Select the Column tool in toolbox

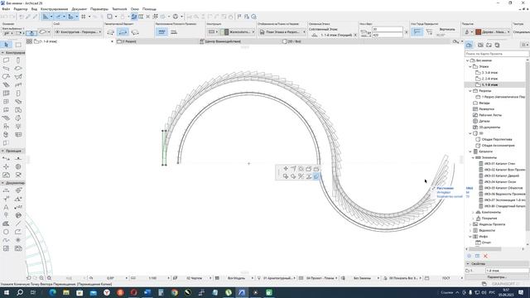18,60
